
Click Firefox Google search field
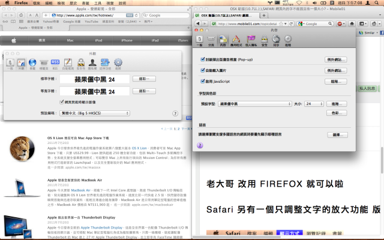(x=316, y=24)
